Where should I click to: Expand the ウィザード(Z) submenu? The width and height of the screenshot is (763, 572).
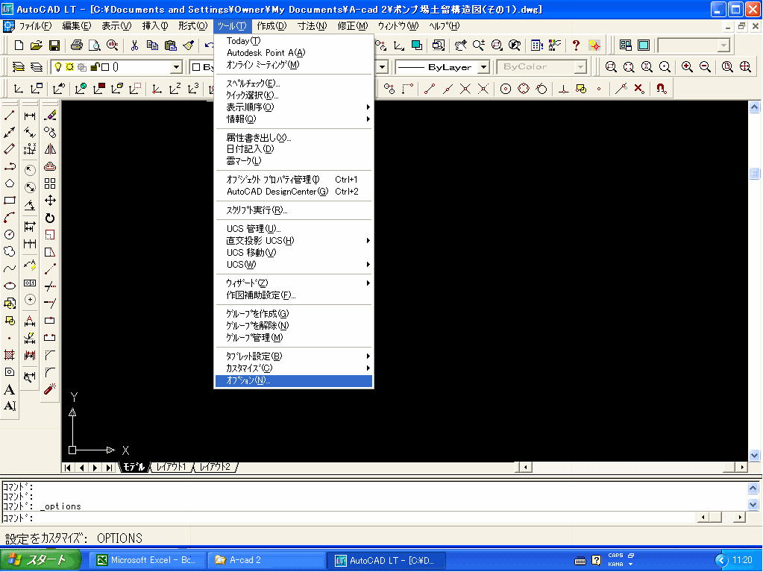[x=293, y=283]
